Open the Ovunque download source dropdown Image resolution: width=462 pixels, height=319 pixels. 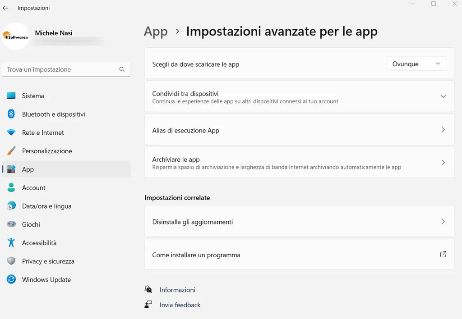pos(416,64)
